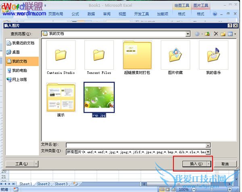
Task: Switch to the Sheet2 worksheet tab
Action: coord(44,184)
